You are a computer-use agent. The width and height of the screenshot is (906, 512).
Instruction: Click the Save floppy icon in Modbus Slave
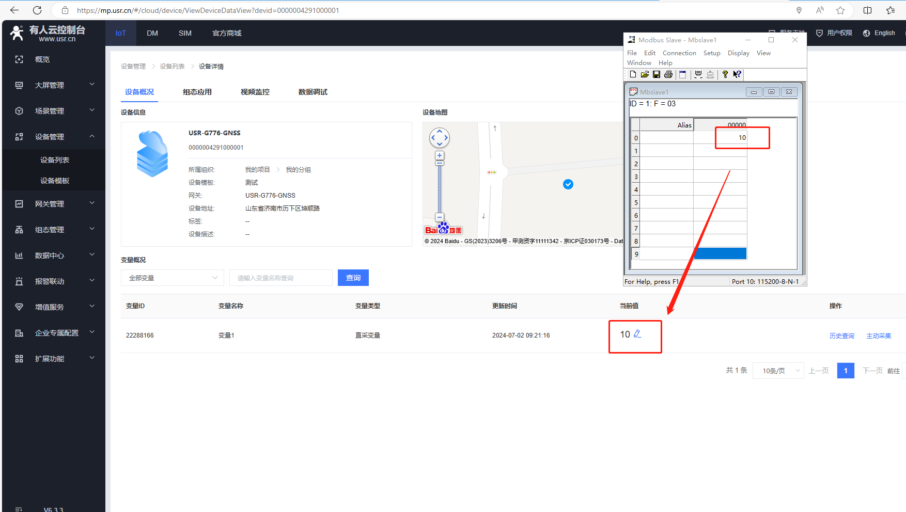(657, 74)
